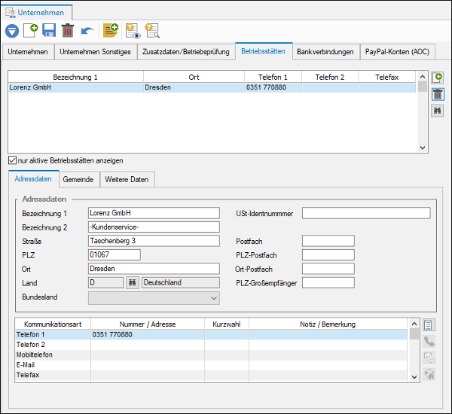This screenshot has height=414, width=452.
Task: Click the Telefax column header
Action: [387, 78]
